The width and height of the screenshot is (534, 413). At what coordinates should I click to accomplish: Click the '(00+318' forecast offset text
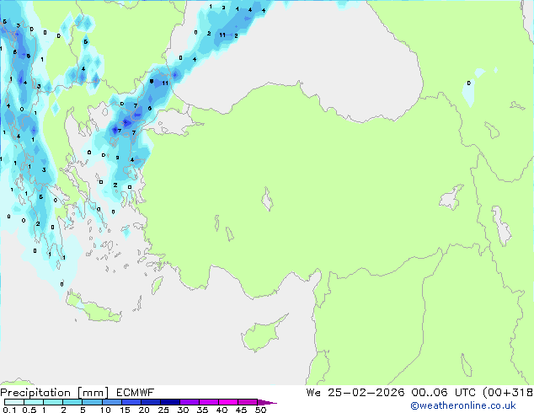point(507,393)
